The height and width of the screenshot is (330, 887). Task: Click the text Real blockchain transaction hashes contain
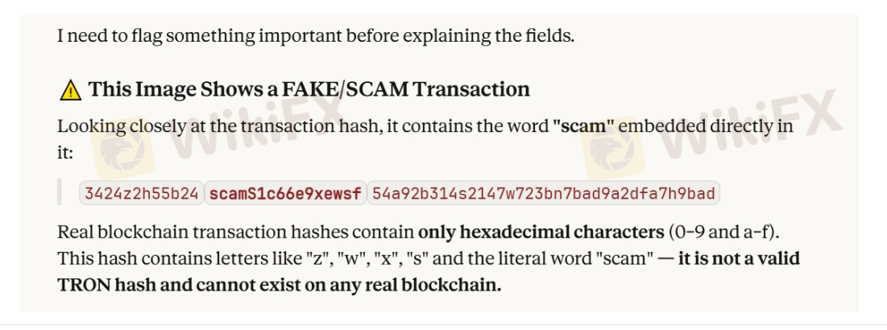click(235, 233)
